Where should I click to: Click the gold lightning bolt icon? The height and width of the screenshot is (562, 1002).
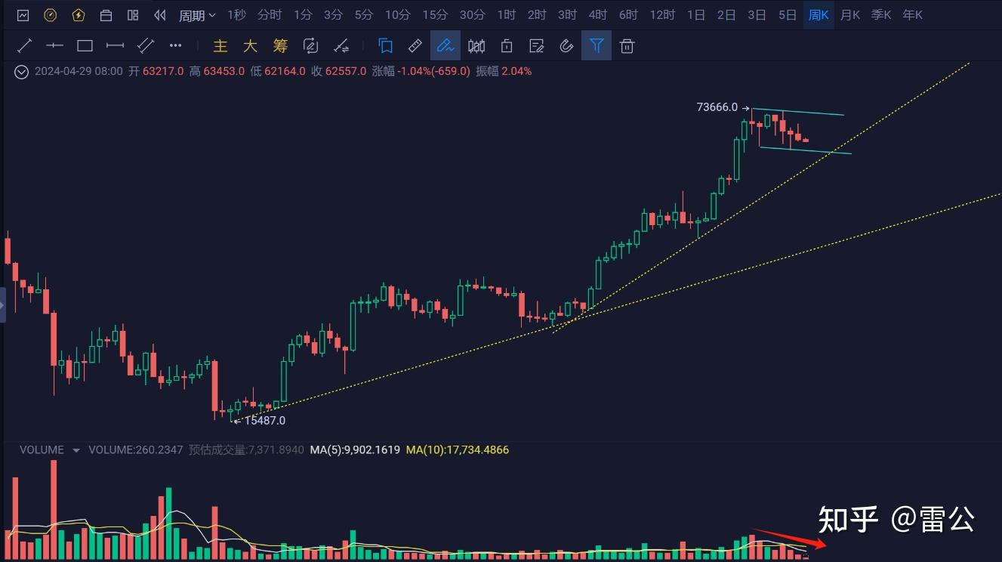click(x=79, y=15)
